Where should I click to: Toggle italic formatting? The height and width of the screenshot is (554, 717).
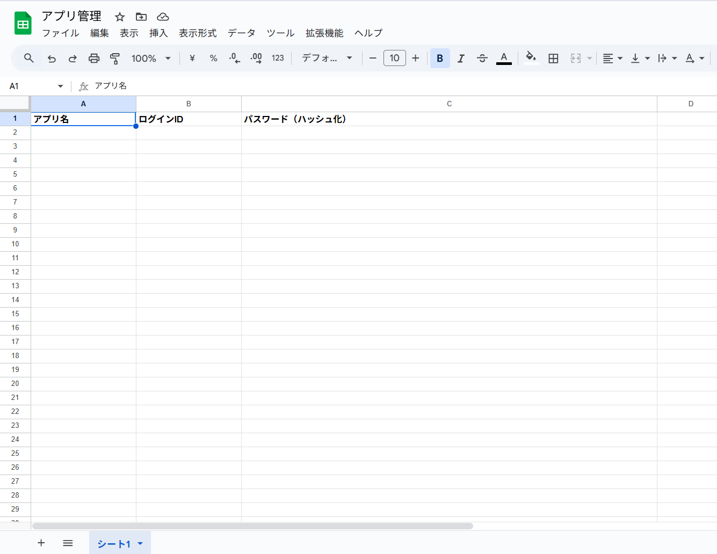tap(461, 58)
